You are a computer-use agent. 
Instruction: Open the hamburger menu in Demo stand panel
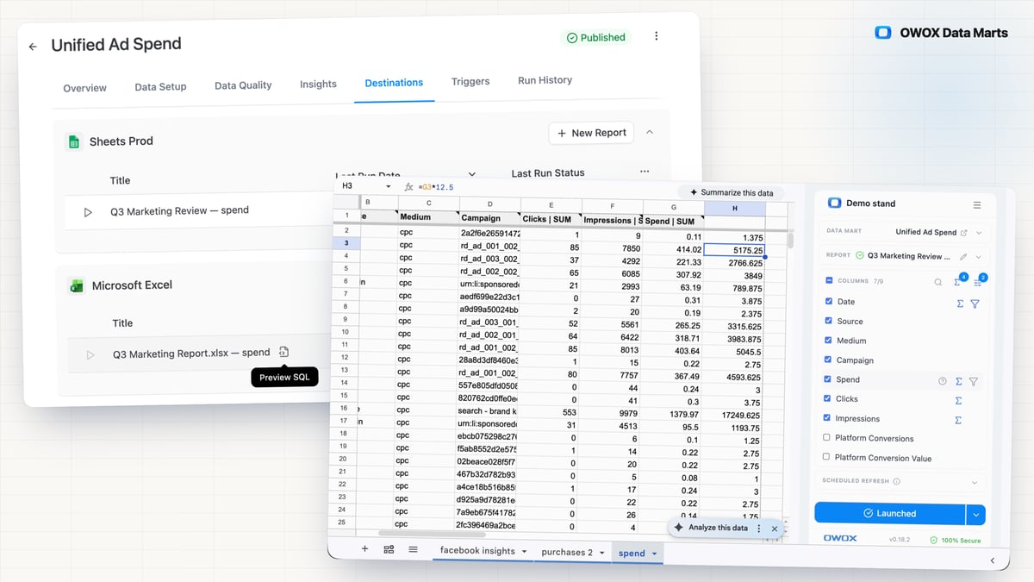(x=977, y=205)
